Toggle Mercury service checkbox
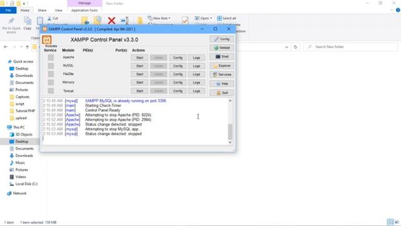This screenshot has width=401, height=226. pos(51,82)
